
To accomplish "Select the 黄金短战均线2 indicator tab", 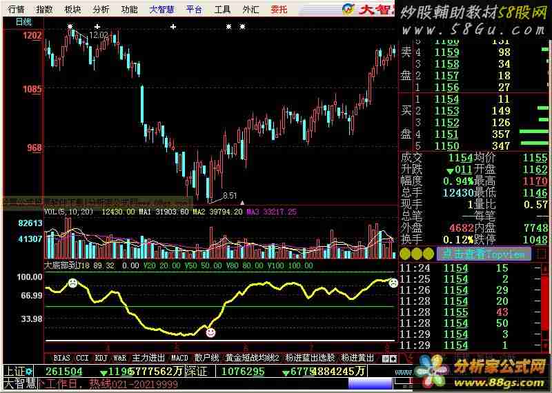I will coord(253,358).
